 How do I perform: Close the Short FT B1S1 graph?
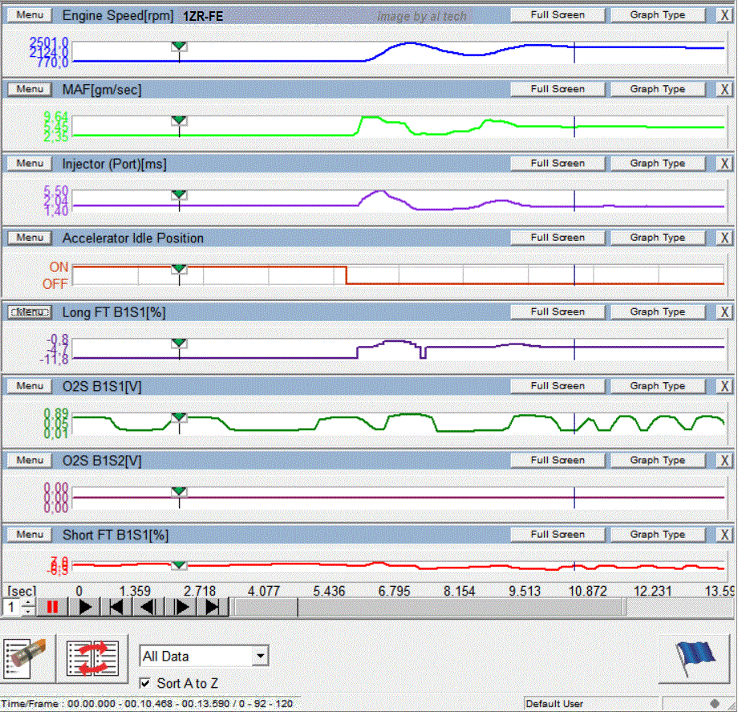pyautogui.click(x=724, y=535)
